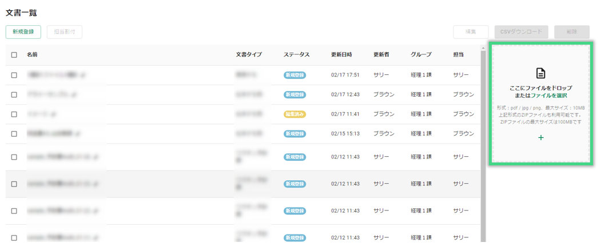Click 新規登録 badge in the 02/17 17:51 row
Screen dimensions: 609x250
coord(294,75)
